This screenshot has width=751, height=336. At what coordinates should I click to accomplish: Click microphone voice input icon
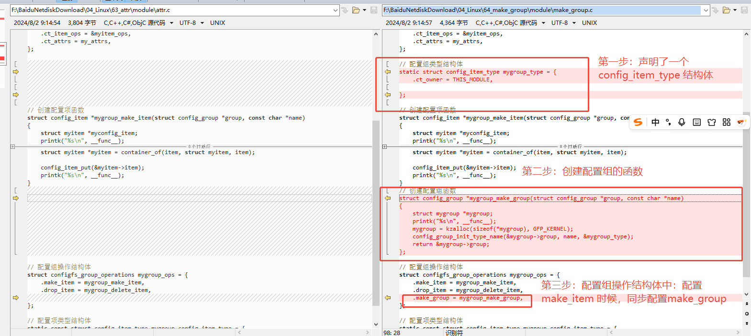(x=682, y=122)
